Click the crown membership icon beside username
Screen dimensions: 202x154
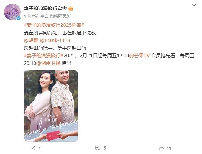71,9
